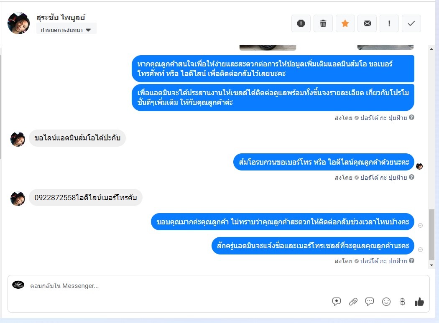Viewport: 439px width, 323px height.
Task: Click the help icon beside last ส่งโดย label
Action: [411, 261]
